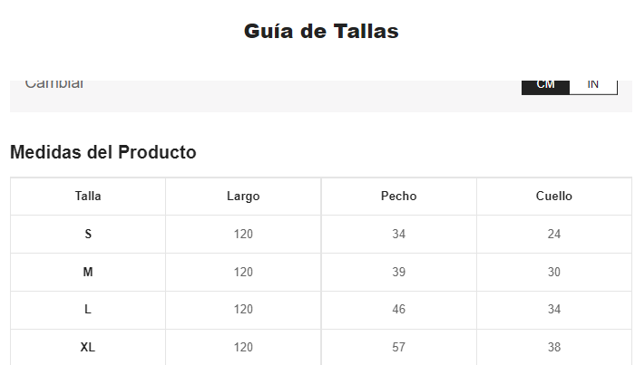635x365 pixels.
Task: Switch units to IN
Action: click(x=593, y=85)
